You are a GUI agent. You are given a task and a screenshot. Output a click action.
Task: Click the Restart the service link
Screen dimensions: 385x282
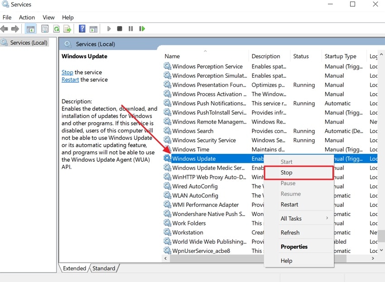[70, 80]
